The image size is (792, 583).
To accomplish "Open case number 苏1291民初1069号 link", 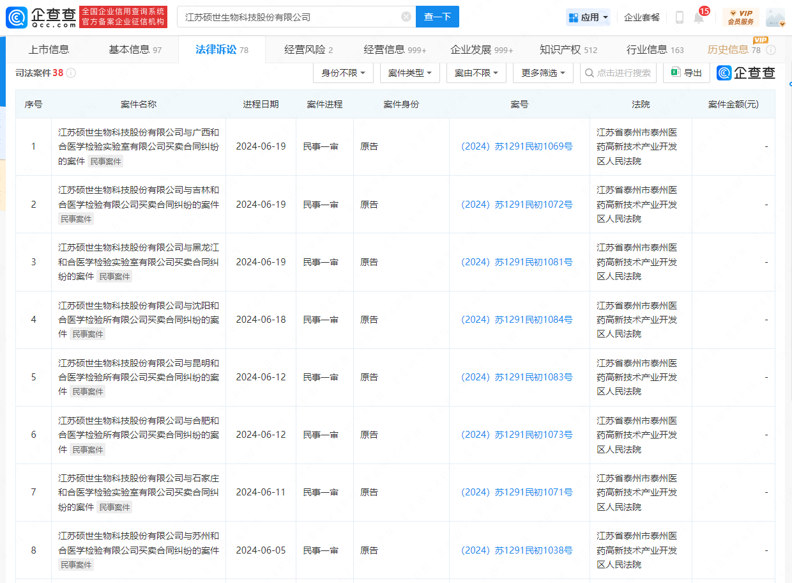I will (517, 146).
